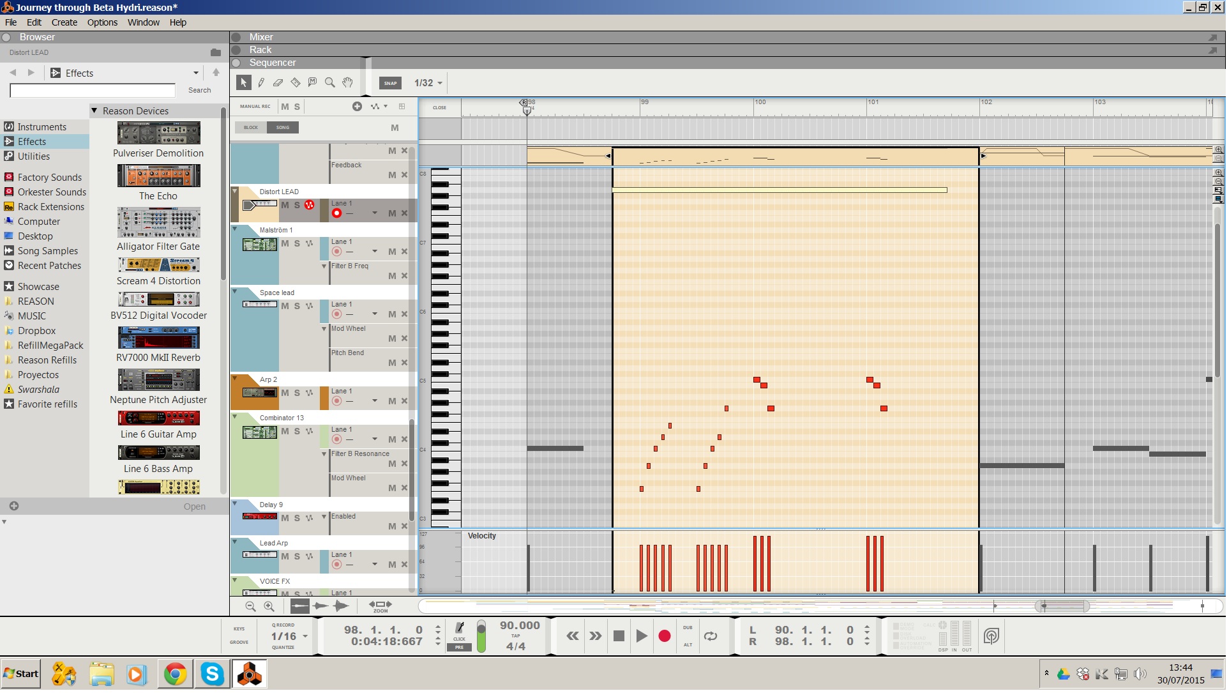Switch to Block view
Viewport: 1229px width, 693px height.
(x=251, y=128)
